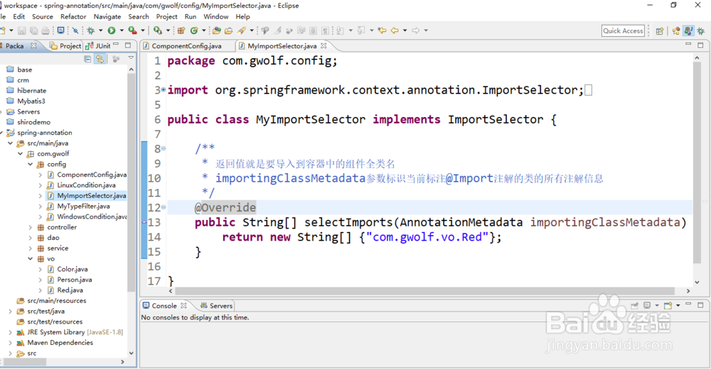Click the Open Console icon
This screenshot has width=711, height=369.
(x=668, y=306)
